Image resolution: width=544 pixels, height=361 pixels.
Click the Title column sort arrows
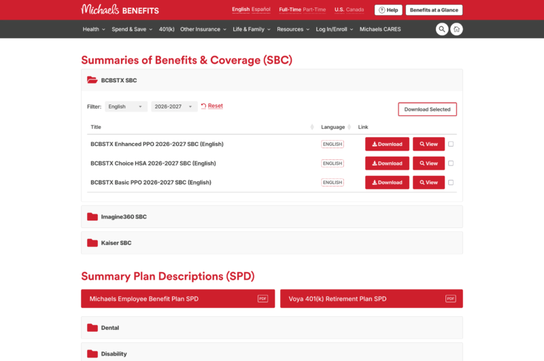[x=312, y=127]
